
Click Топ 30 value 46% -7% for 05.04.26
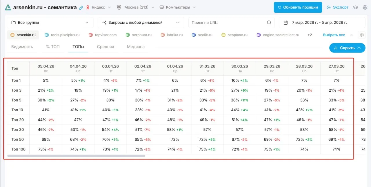[x=46, y=130]
